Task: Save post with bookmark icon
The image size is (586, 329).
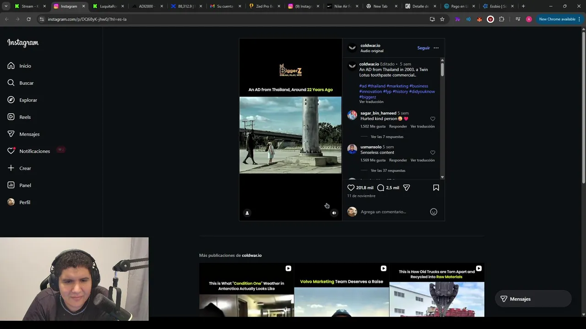Action: coord(436,188)
